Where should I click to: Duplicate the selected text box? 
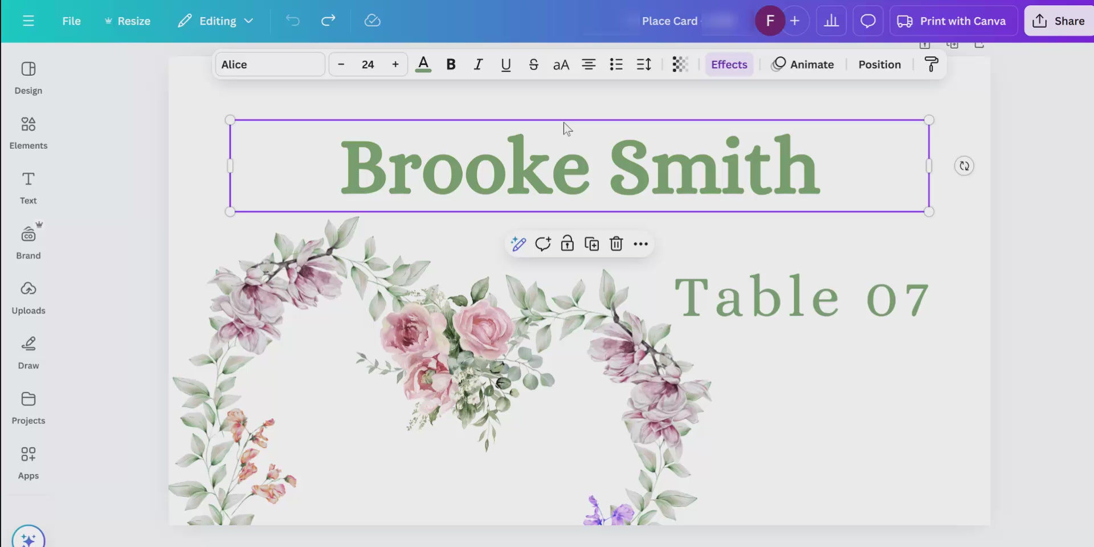[x=591, y=244]
